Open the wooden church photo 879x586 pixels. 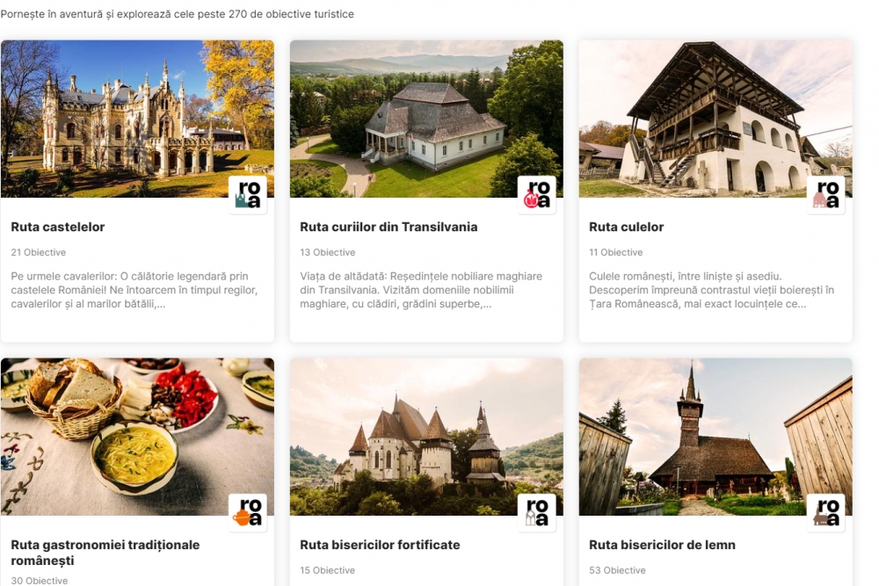pos(716,437)
